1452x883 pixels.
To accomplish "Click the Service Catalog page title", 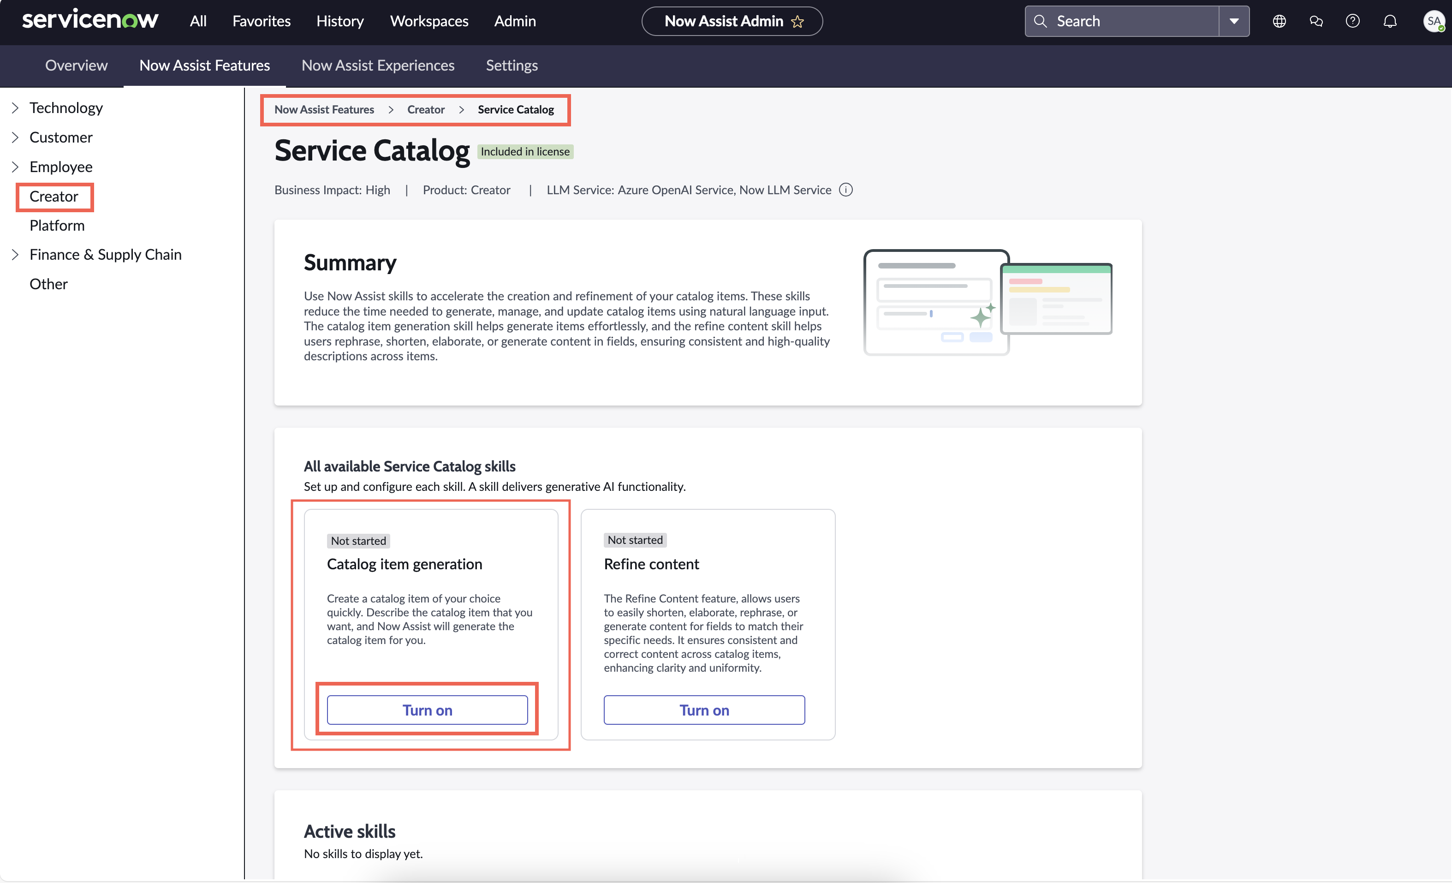I will pyautogui.click(x=372, y=151).
